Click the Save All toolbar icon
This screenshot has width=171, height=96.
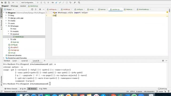pos(5,2)
